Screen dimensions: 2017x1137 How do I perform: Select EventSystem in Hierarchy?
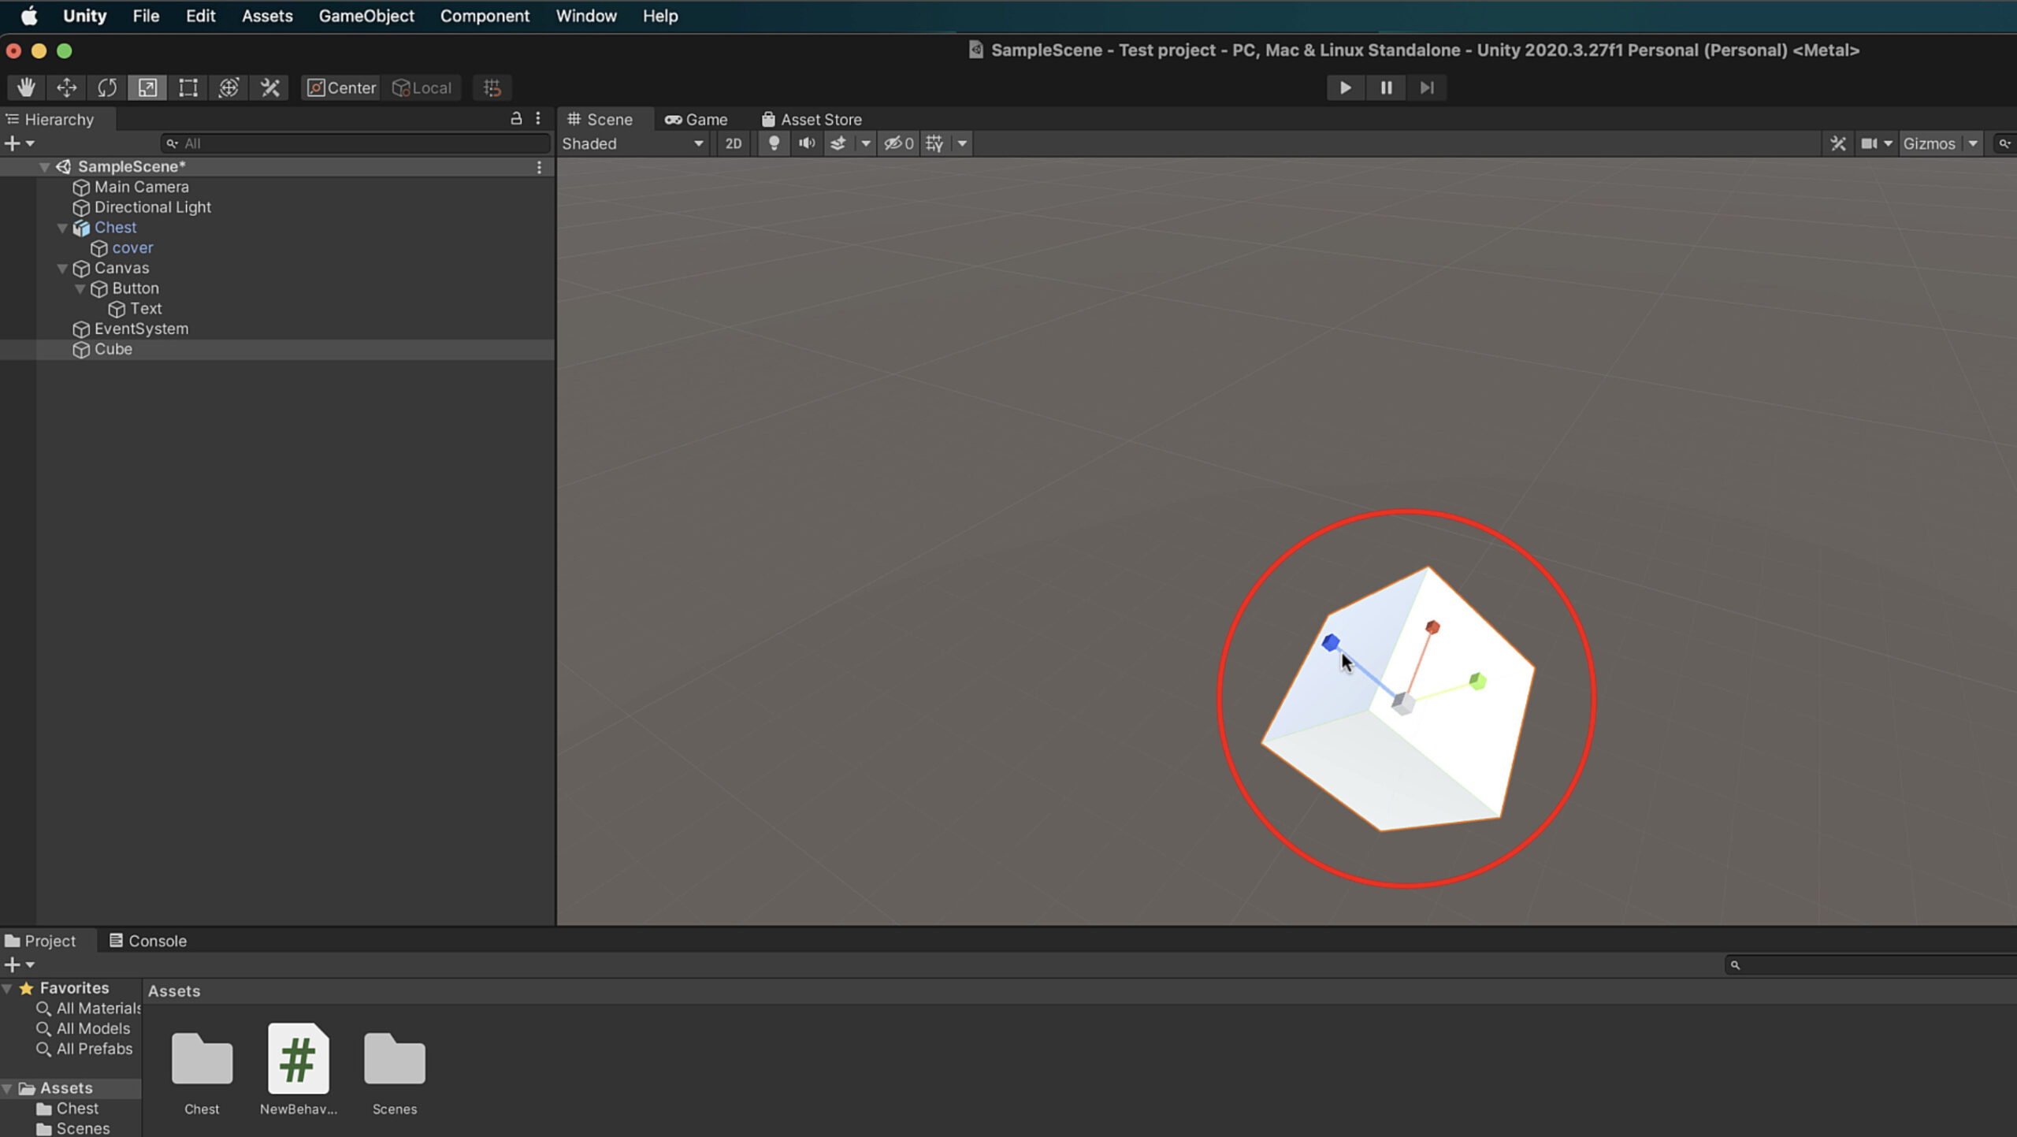pos(141,329)
